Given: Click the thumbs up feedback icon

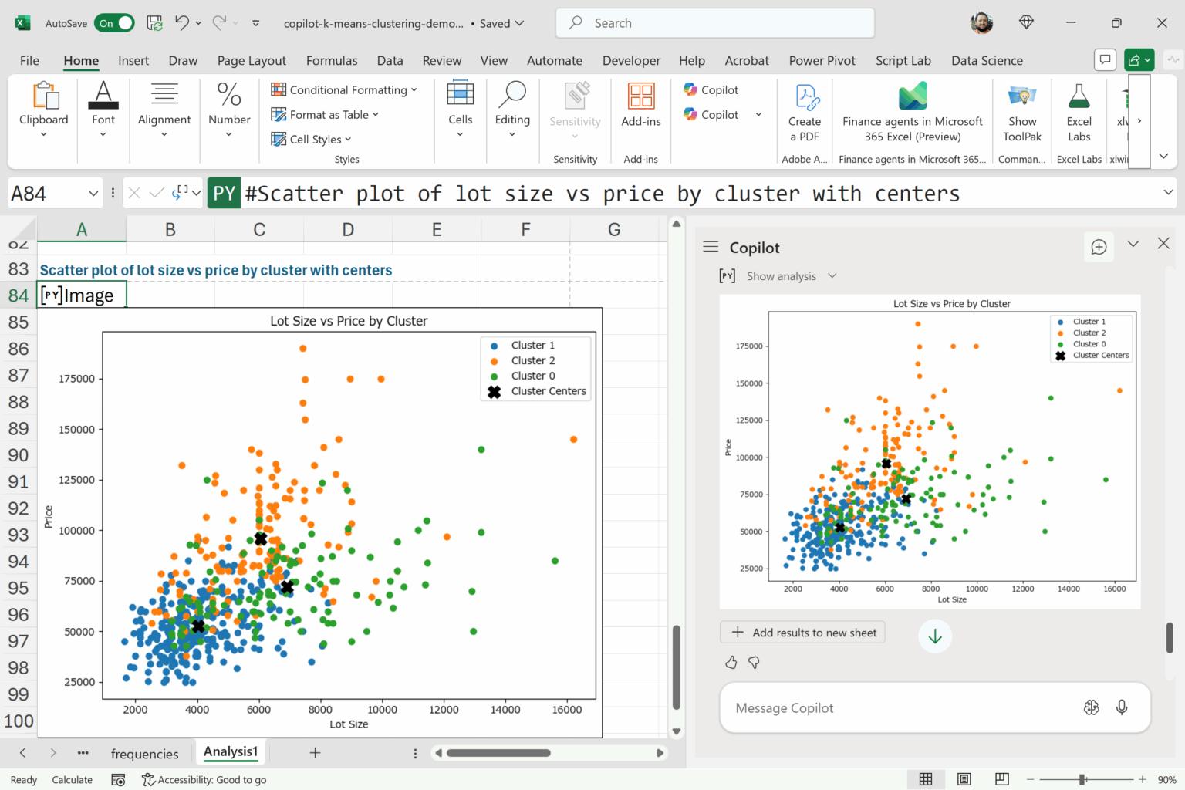Looking at the screenshot, I should tap(731, 663).
